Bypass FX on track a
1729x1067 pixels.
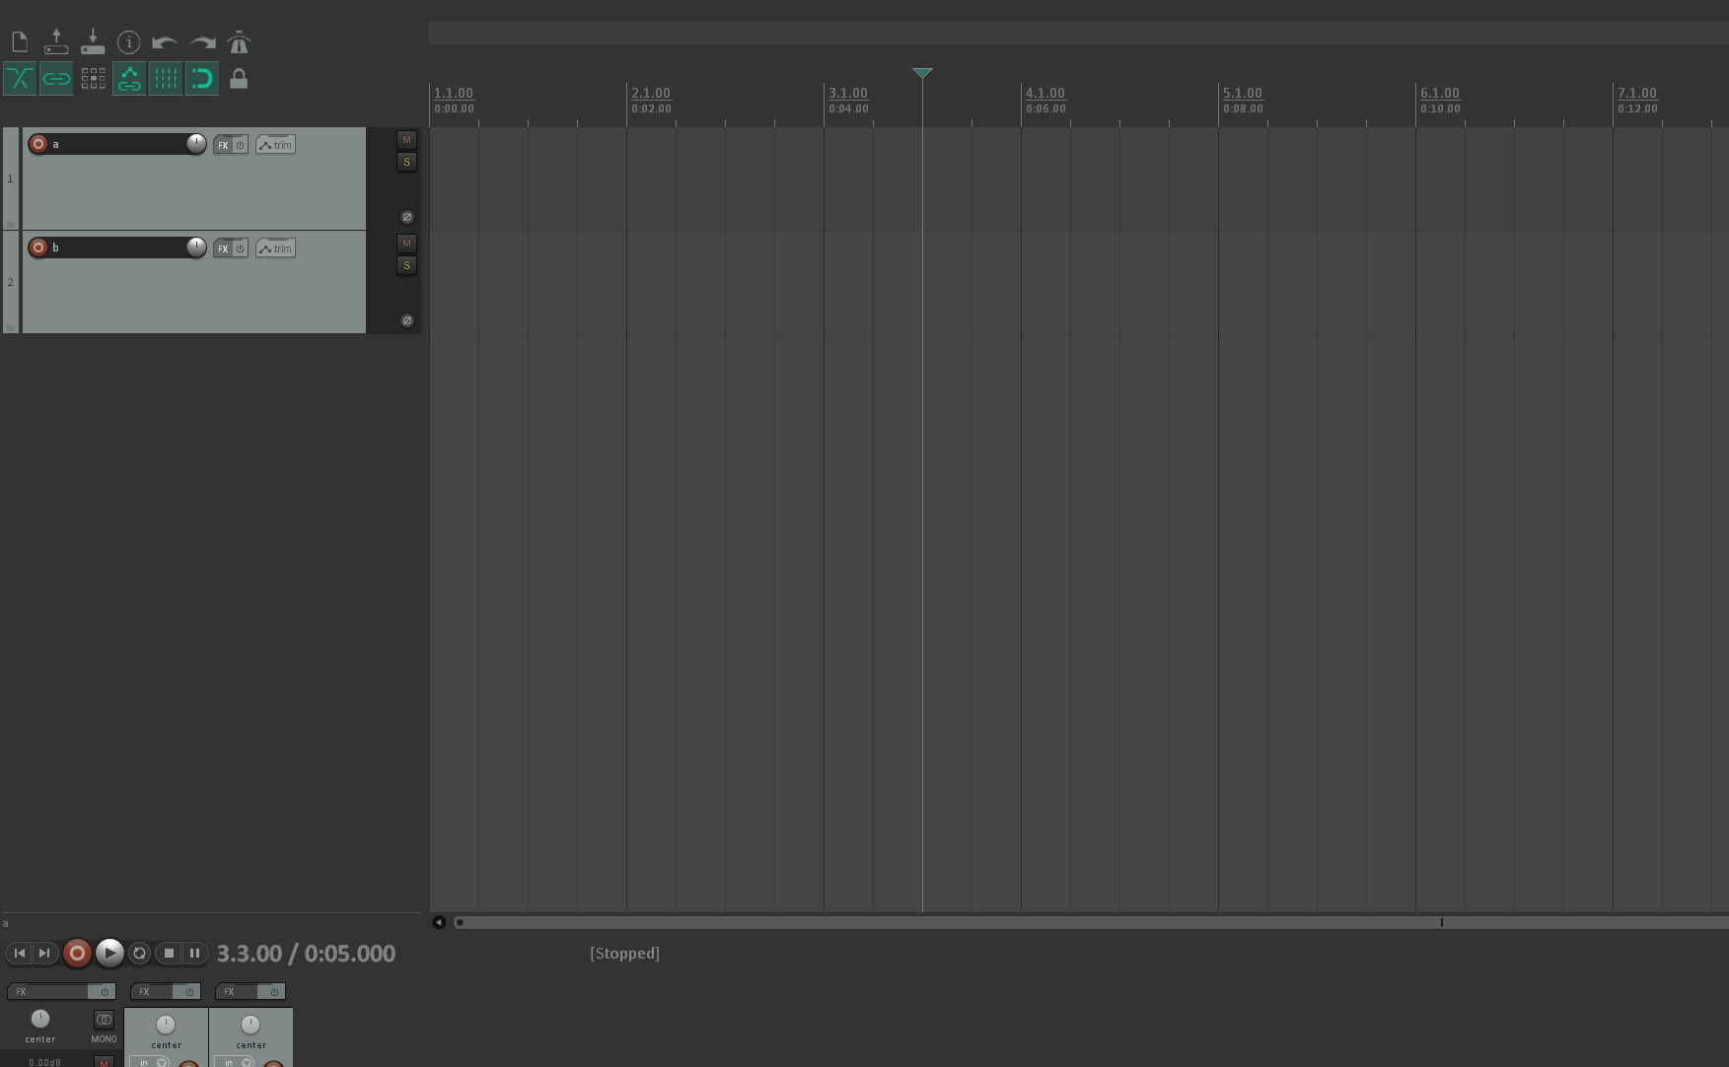point(240,145)
